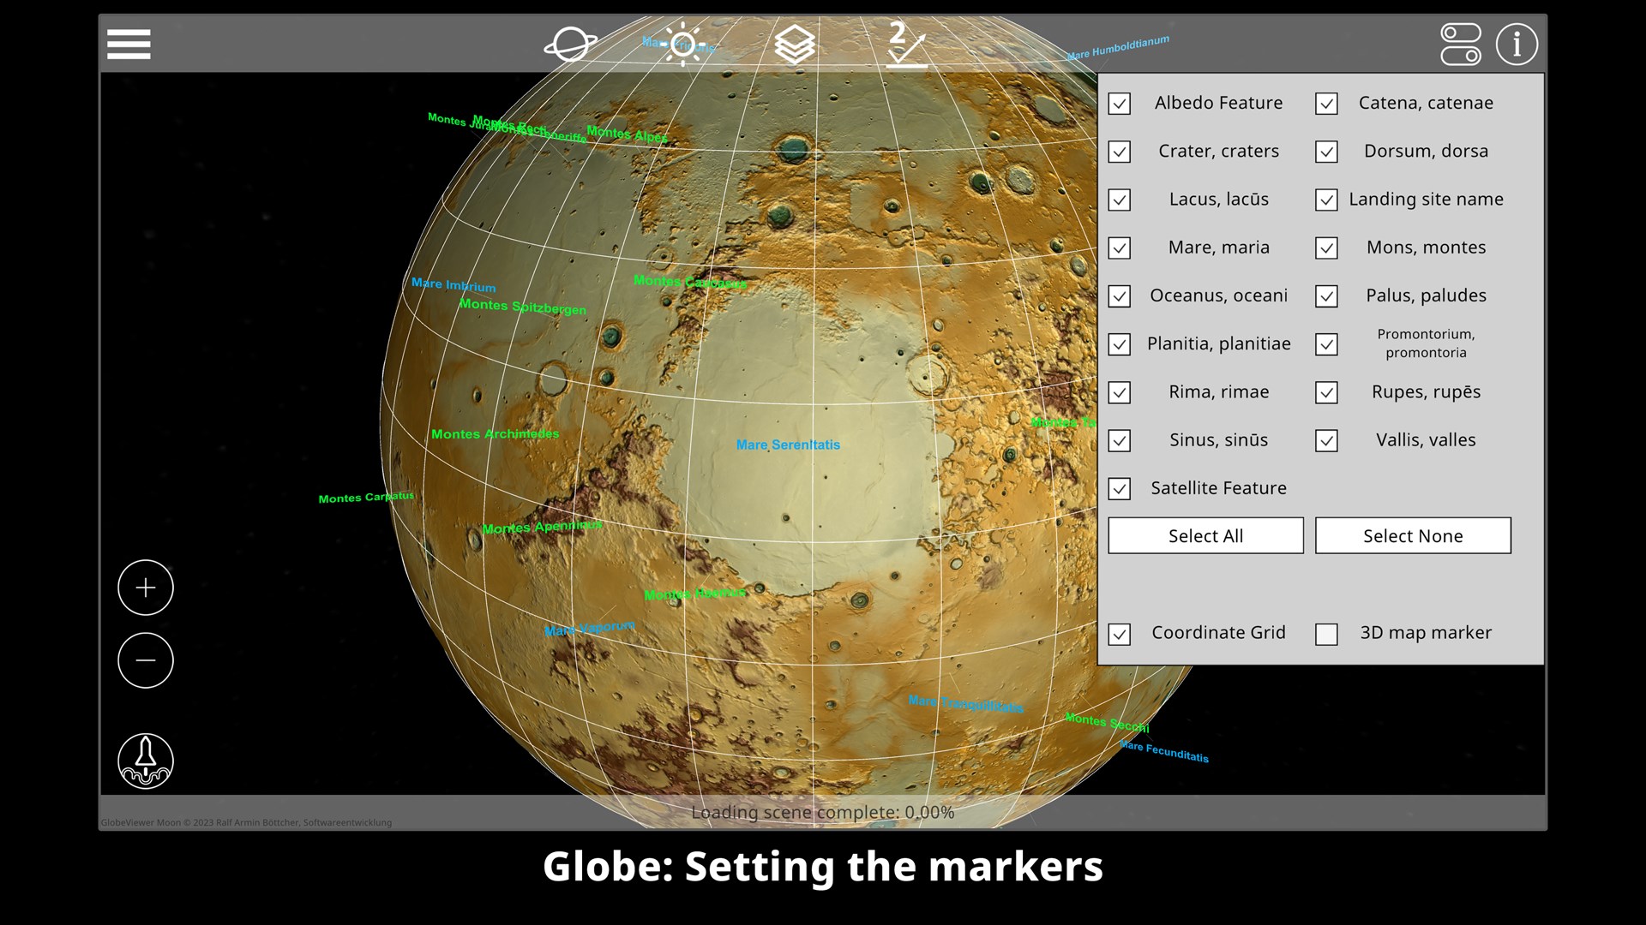The image size is (1646, 925).
Task: Toggle the sun lighting icon
Action: point(682,45)
